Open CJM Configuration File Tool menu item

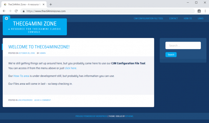148,19
